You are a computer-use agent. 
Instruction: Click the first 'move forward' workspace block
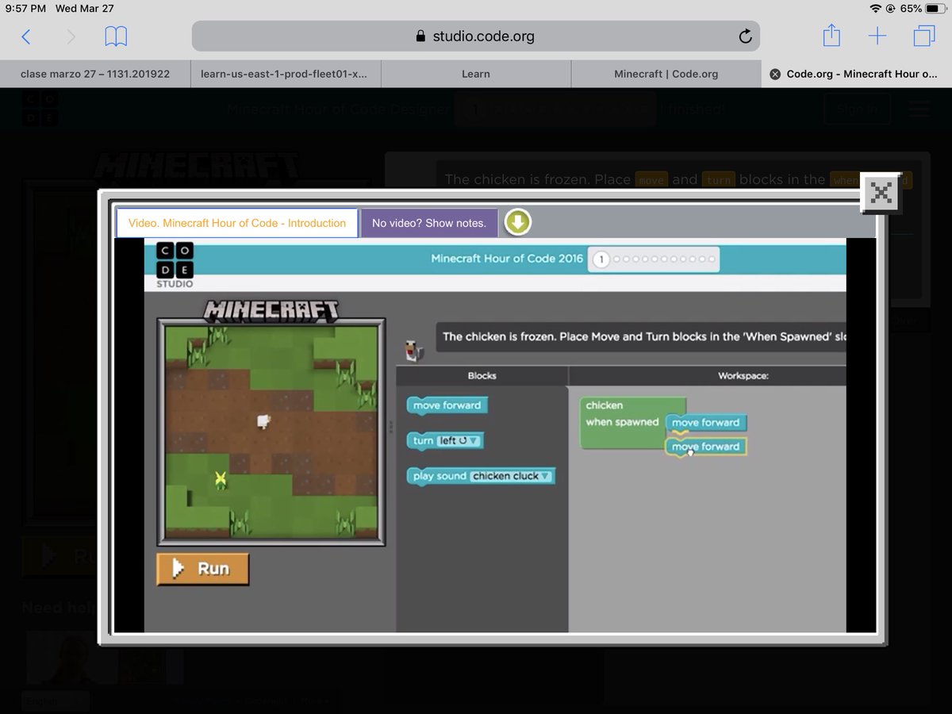click(x=705, y=423)
